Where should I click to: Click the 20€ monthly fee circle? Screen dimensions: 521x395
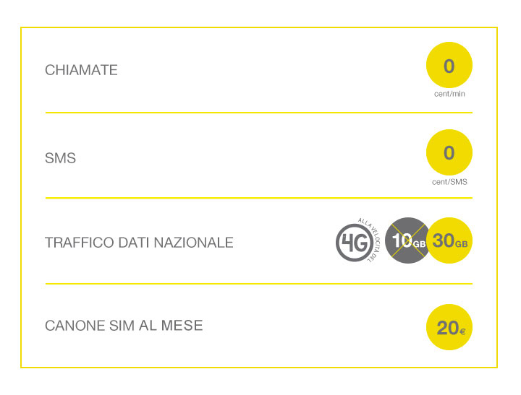(449, 327)
